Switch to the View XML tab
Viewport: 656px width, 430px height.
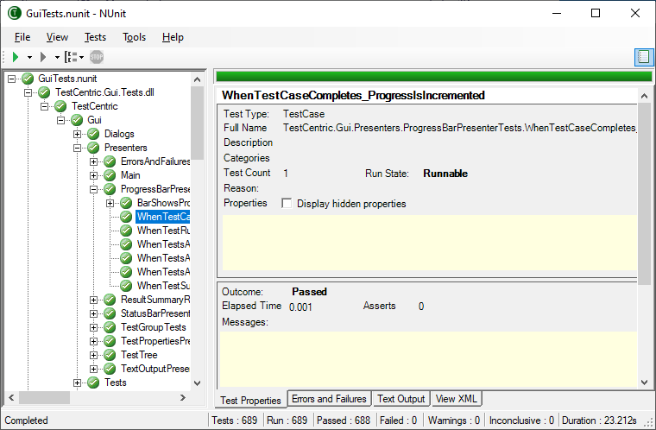coord(457,399)
